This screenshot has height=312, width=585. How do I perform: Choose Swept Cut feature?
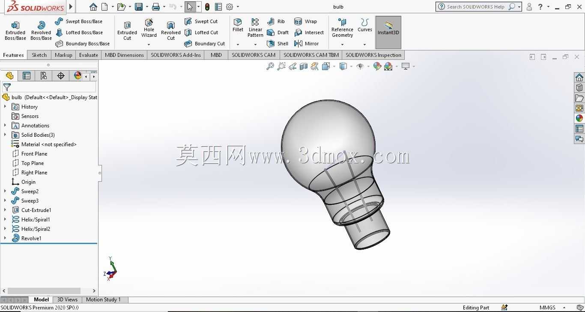pyautogui.click(x=201, y=21)
